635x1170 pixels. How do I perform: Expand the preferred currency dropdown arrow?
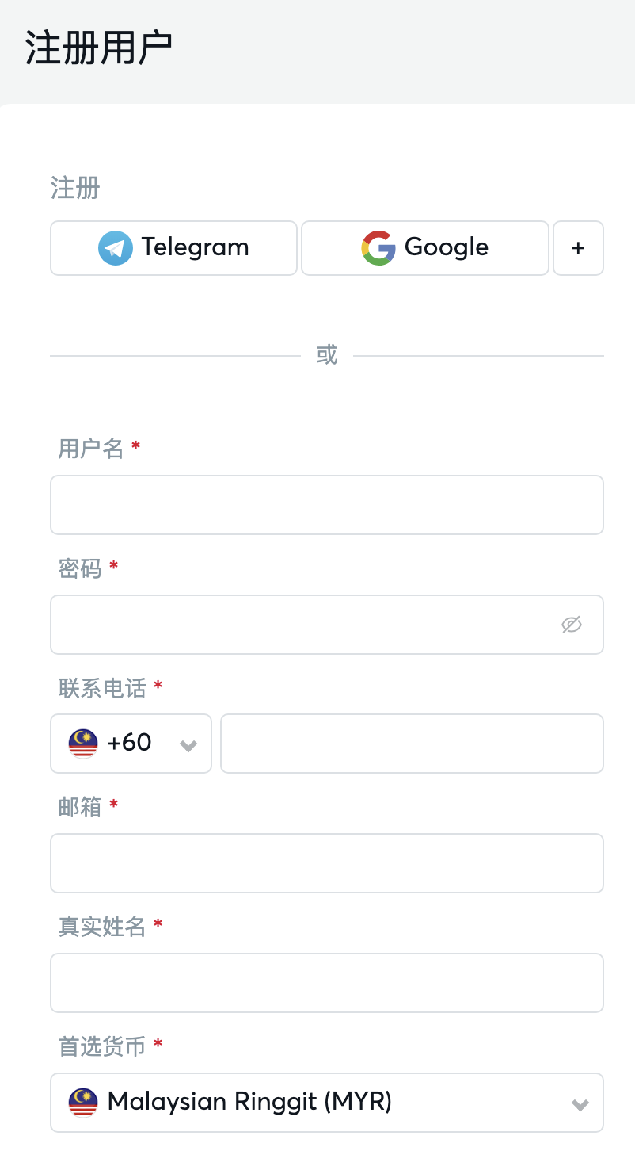(x=580, y=1104)
